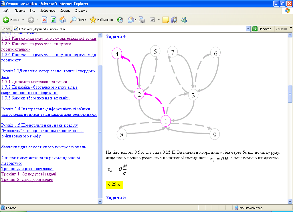Open the Edit button dropdown arrow
Image resolution: width=293 pixels, height=212 pixels.
click(x=159, y=20)
